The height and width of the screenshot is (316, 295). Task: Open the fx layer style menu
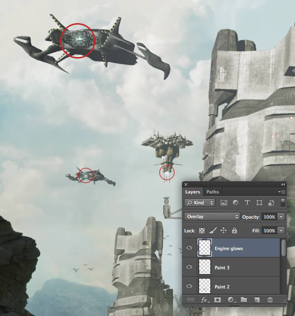(x=205, y=300)
